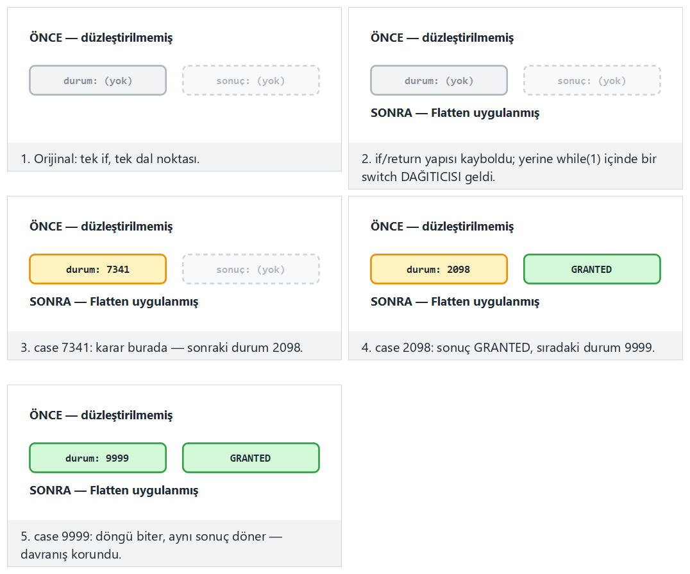Click the green 'durum: 9999' chip
The height and width of the screenshot is (574, 690).
pos(97,458)
